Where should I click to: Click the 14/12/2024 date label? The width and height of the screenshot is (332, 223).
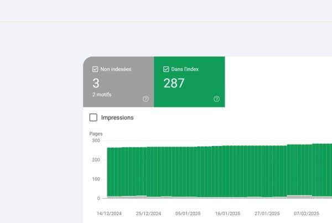click(x=109, y=214)
